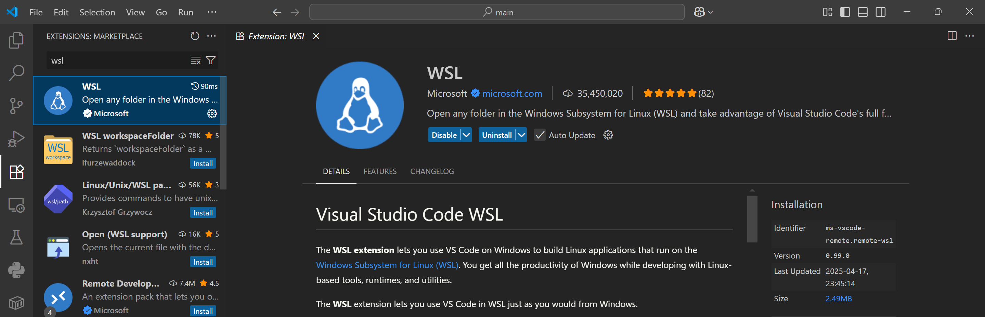Toggle the Auto Update checkbox
985x317 pixels.
[x=540, y=135]
